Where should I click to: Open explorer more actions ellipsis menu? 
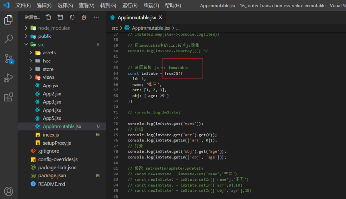pos(96,17)
